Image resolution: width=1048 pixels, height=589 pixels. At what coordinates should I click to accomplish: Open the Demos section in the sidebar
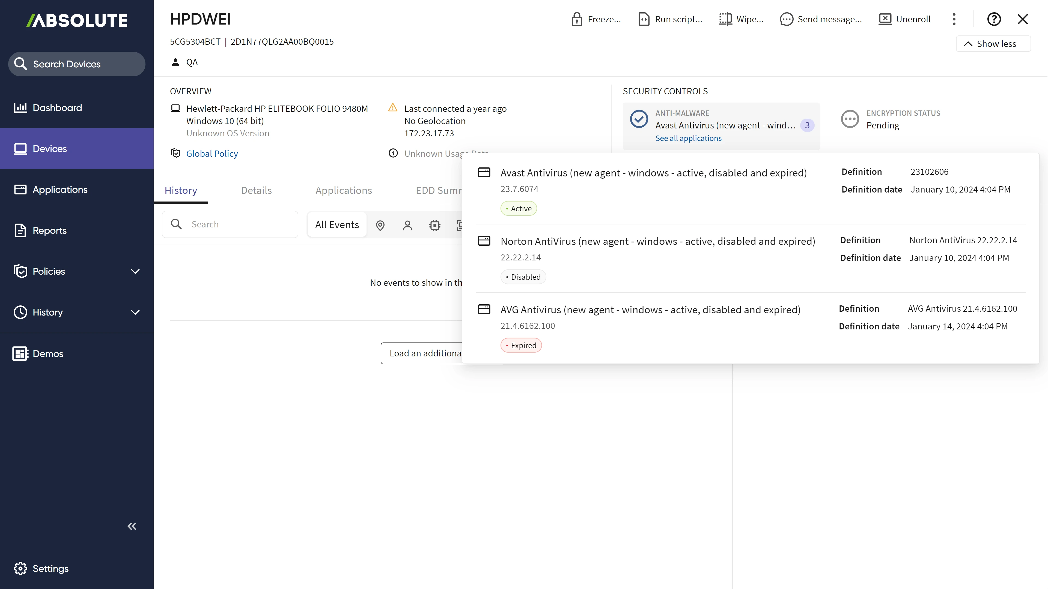76,354
